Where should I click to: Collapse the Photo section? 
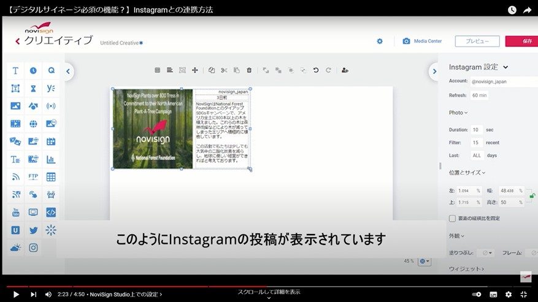coord(458,113)
